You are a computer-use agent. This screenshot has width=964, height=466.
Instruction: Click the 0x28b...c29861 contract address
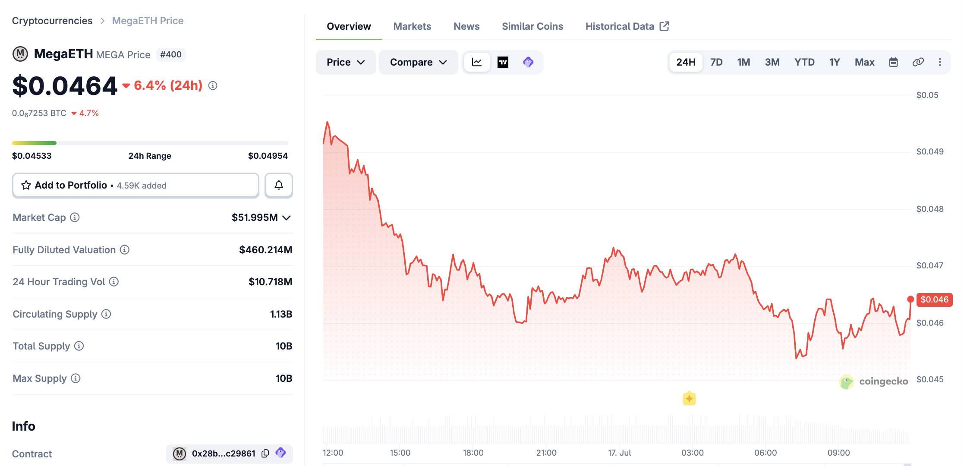coord(224,453)
